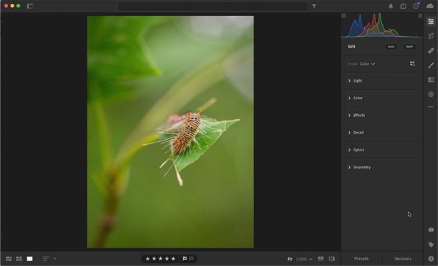Switch to Detail single-photo view

coord(29,259)
